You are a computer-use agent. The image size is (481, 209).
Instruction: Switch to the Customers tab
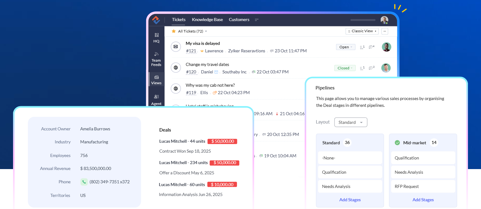coord(239,20)
